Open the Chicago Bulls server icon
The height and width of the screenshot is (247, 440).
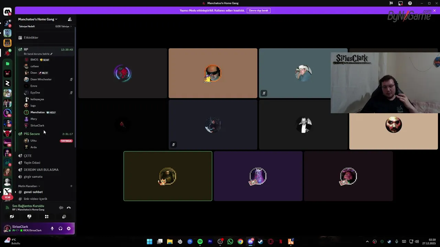pos(7,132)
